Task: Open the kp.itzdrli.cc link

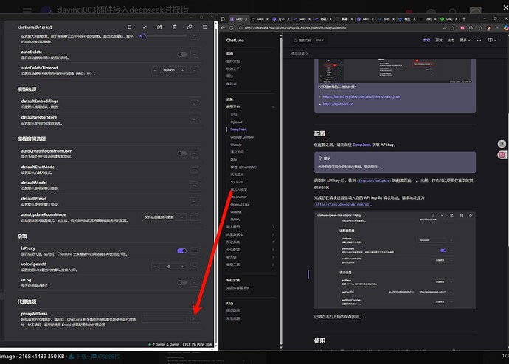Action: (x=338, y=104)
